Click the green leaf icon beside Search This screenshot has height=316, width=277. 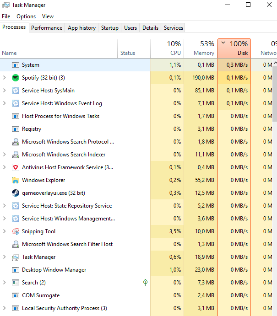[x=145, y=283]
